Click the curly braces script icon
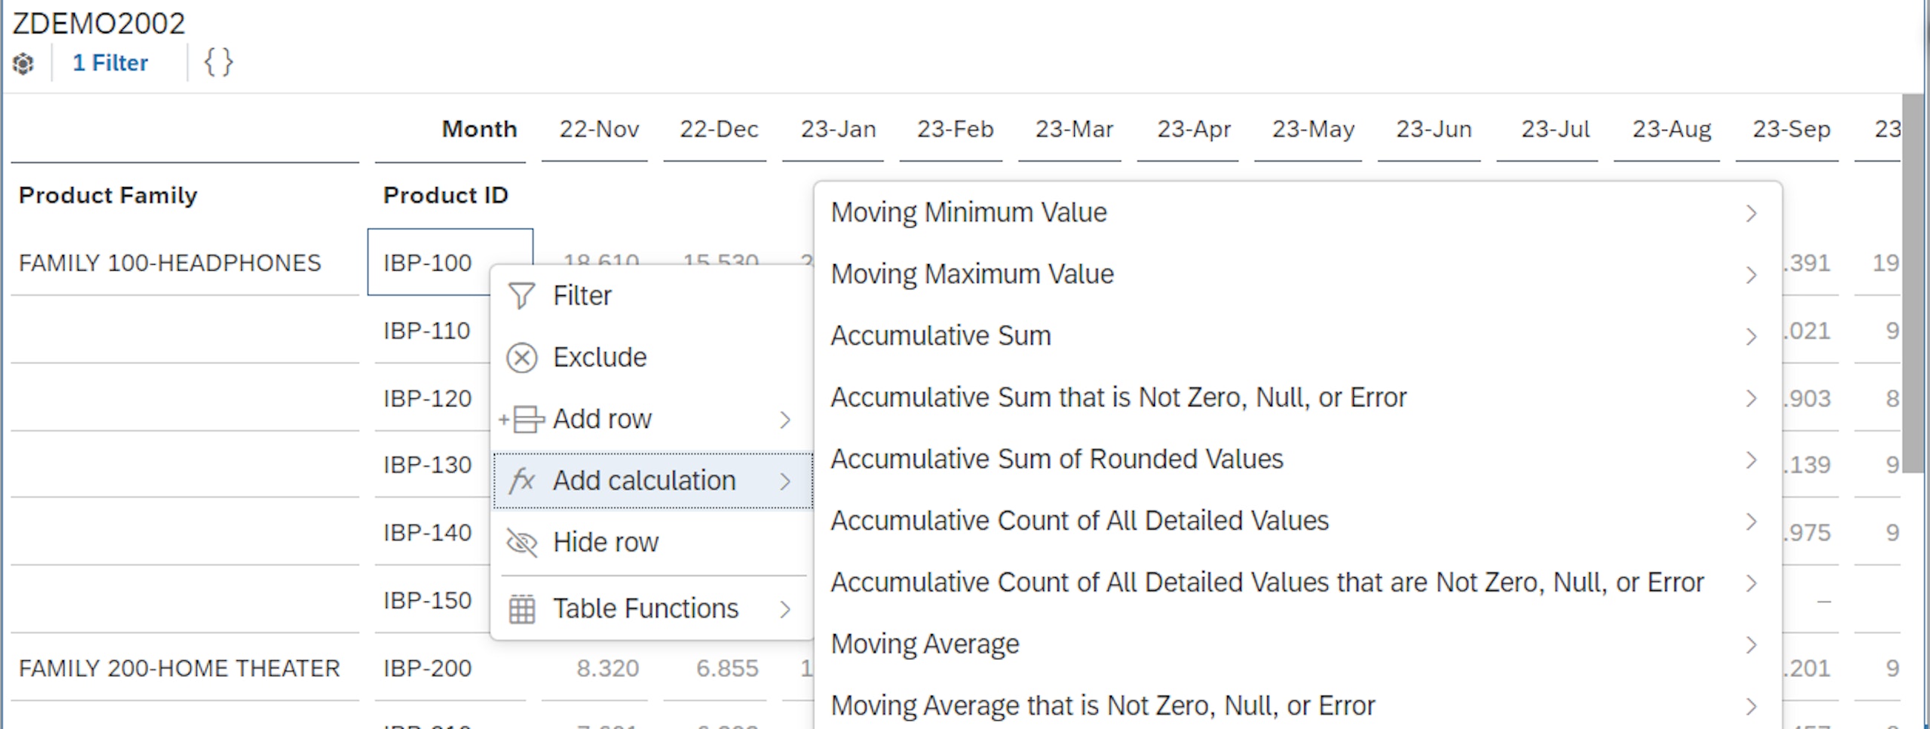The image size is (1930, 729). point(217,62)
